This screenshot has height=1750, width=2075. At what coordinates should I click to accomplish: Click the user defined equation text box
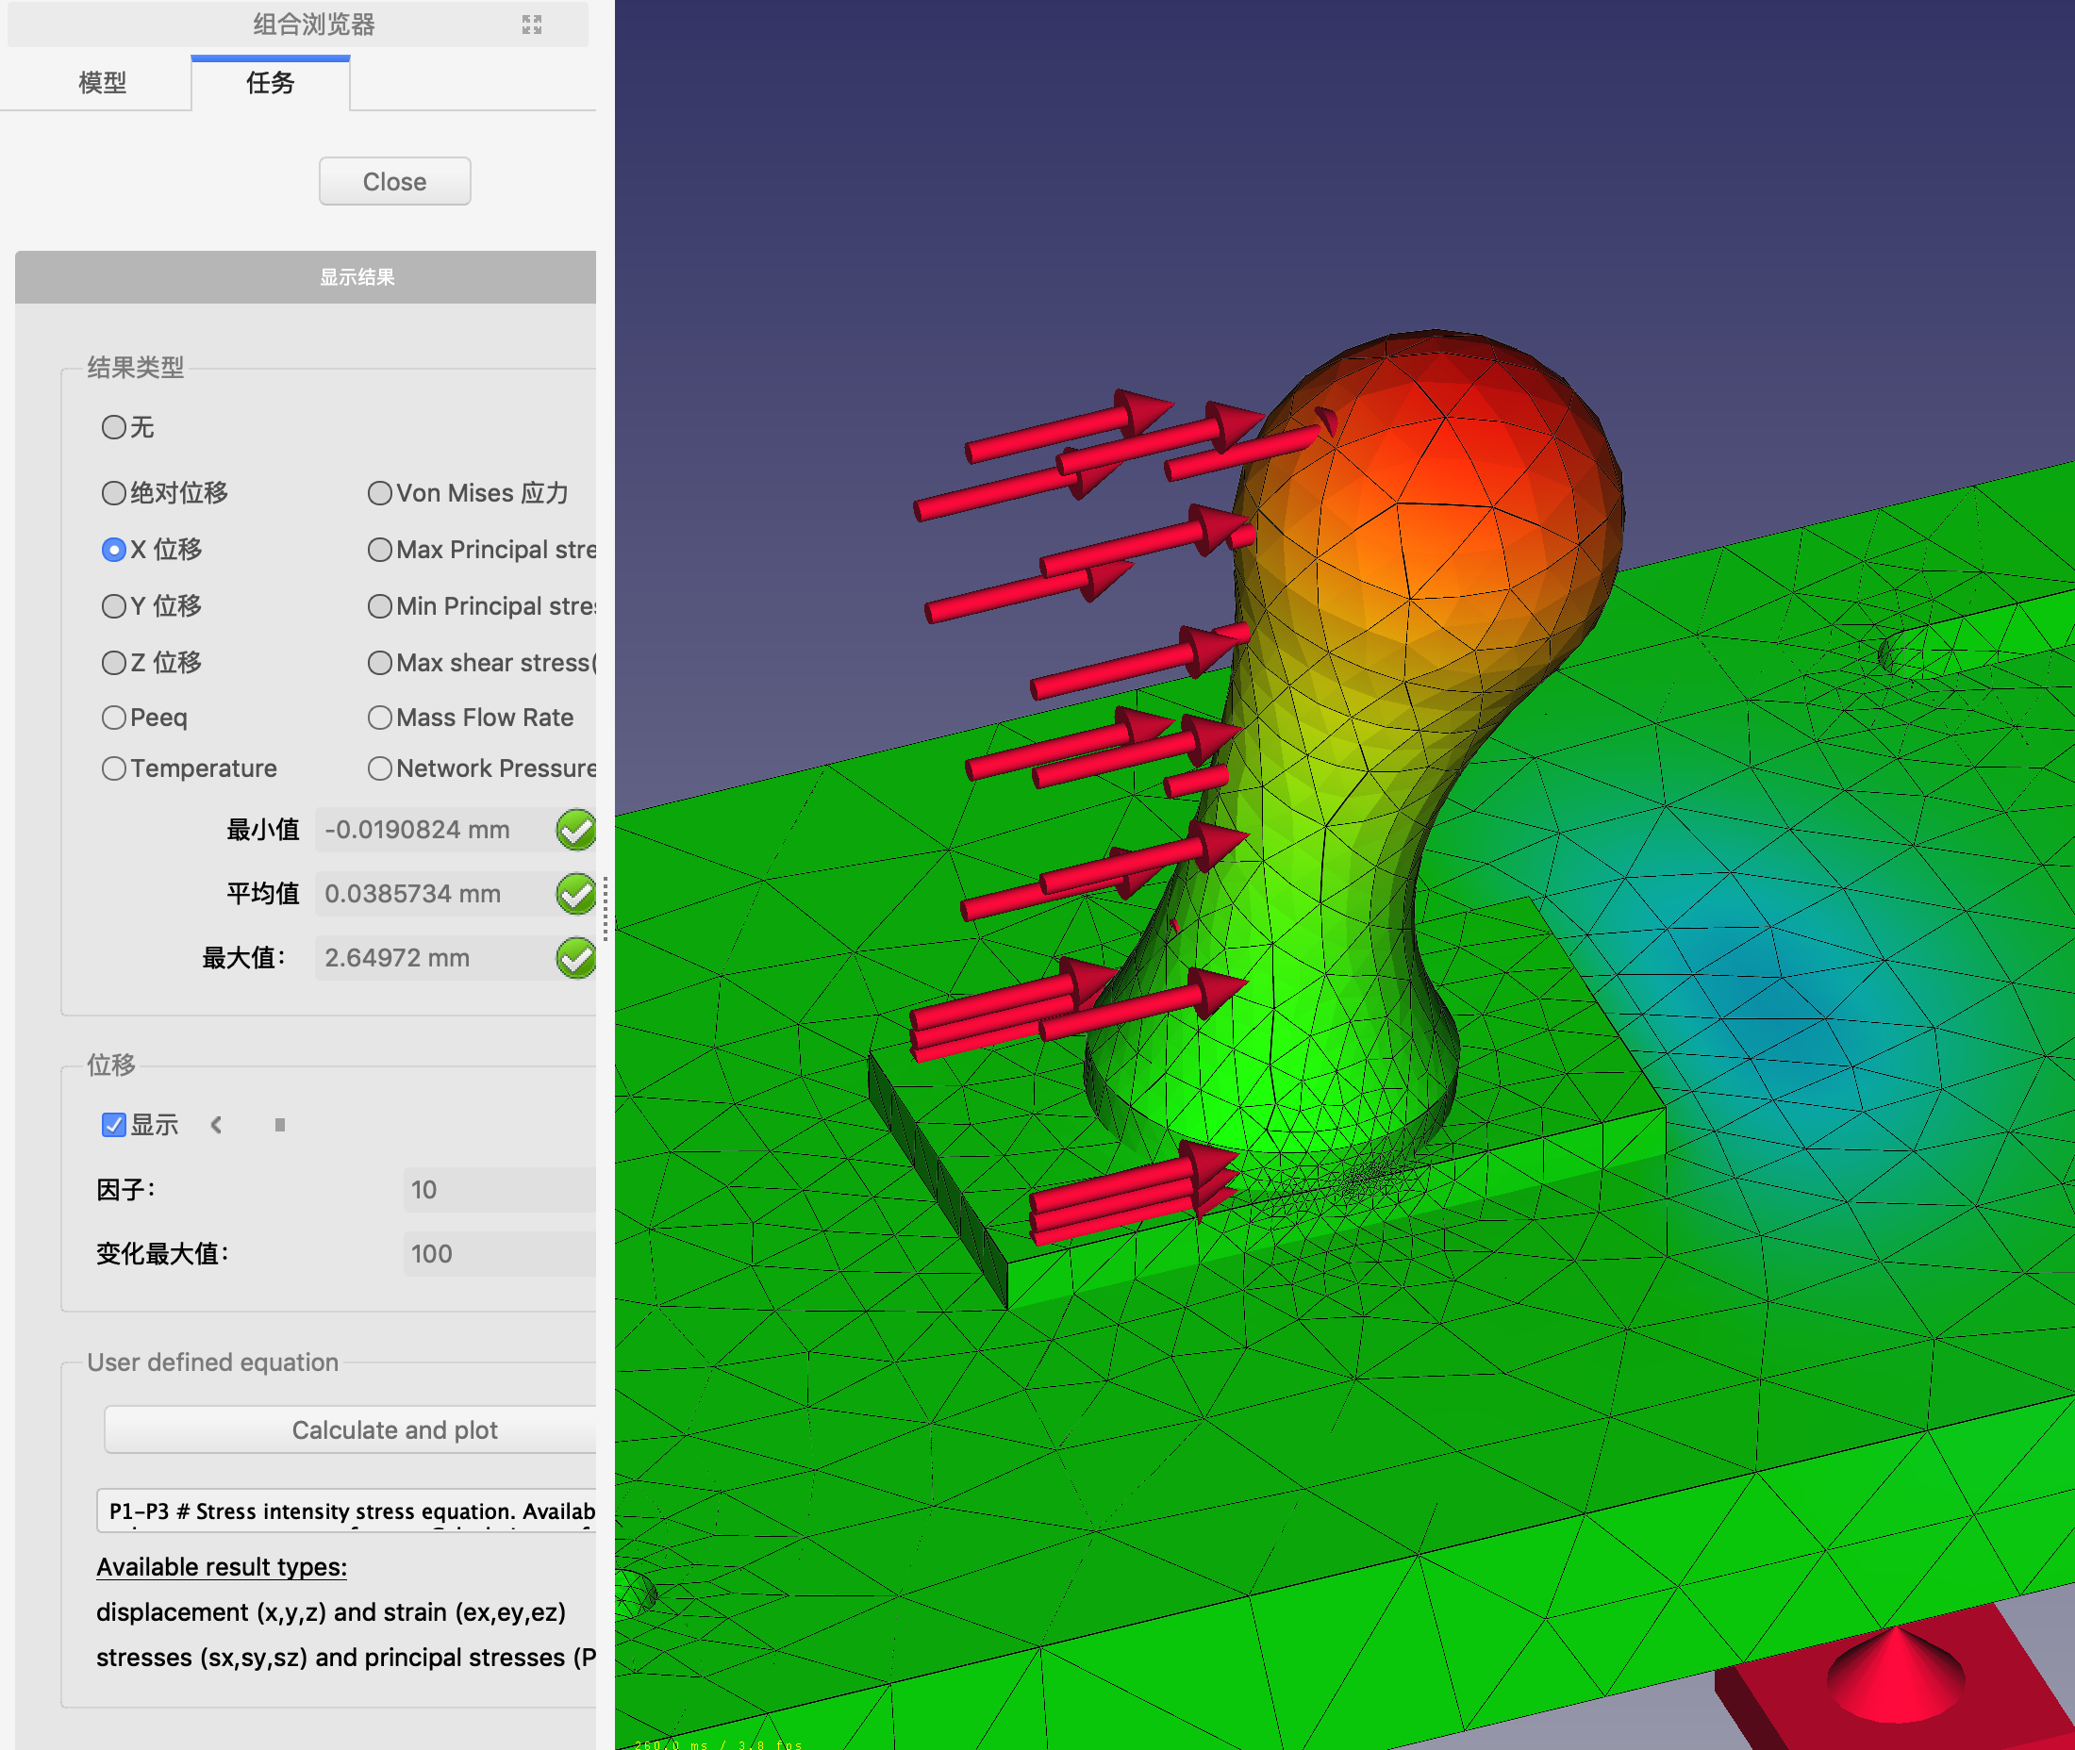pyautogui.click(x=348, y=1511)
